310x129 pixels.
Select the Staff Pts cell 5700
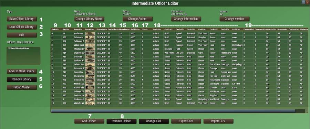point(135,34)
